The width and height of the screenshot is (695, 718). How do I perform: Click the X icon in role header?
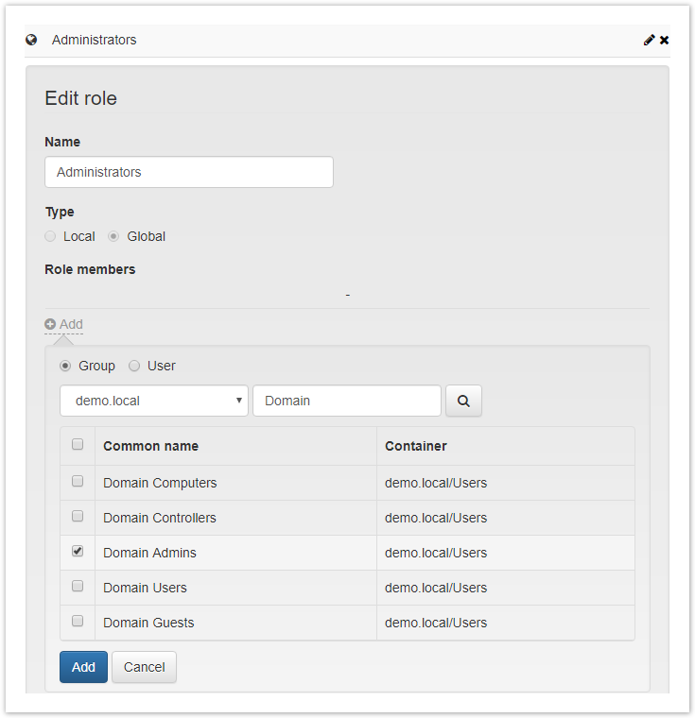[664, 40]
